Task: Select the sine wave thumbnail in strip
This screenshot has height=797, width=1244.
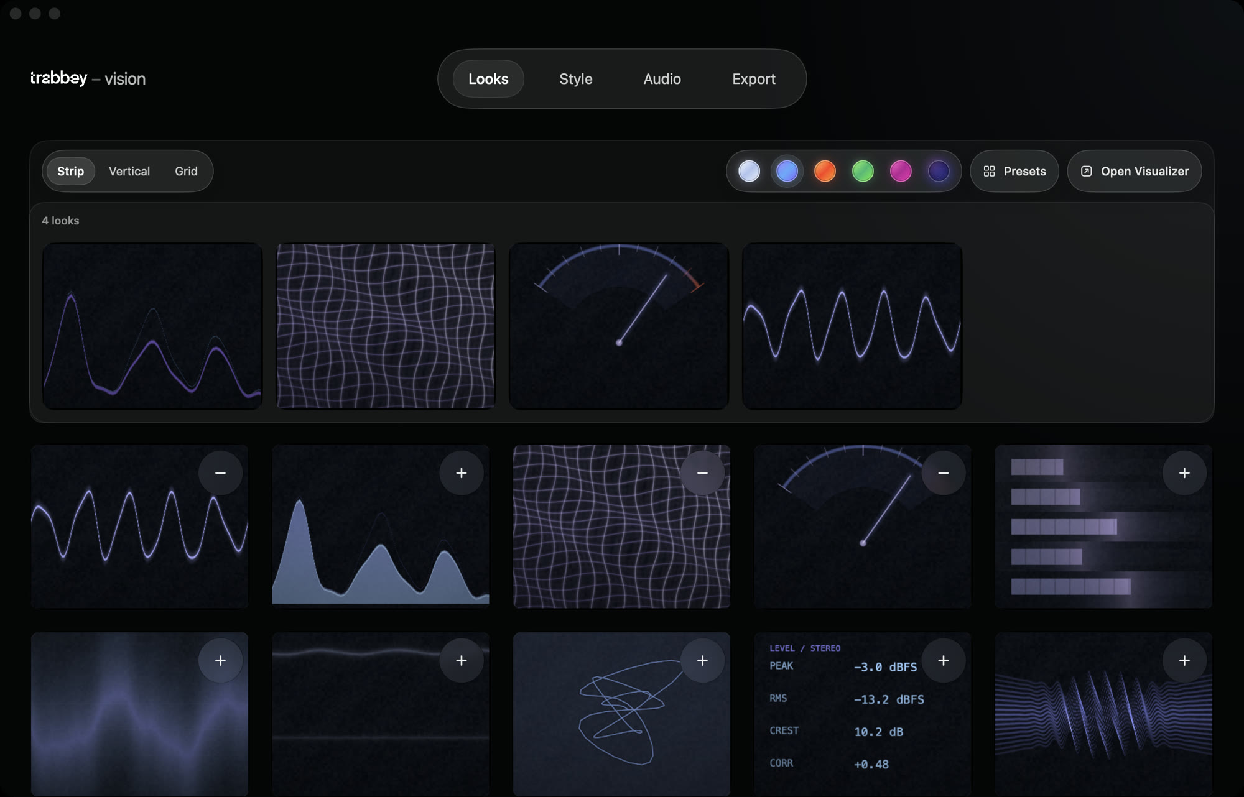Action: tap(852, 326)
